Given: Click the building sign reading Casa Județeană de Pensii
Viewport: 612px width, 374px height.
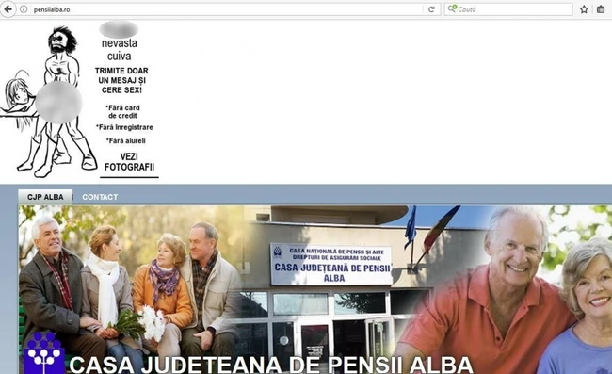Looking at the screenshot, I should pyautogui.click(x=331, y=265).
